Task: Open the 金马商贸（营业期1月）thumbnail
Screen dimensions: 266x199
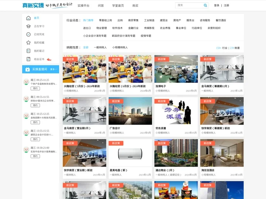Action: [x=85, y=111]
